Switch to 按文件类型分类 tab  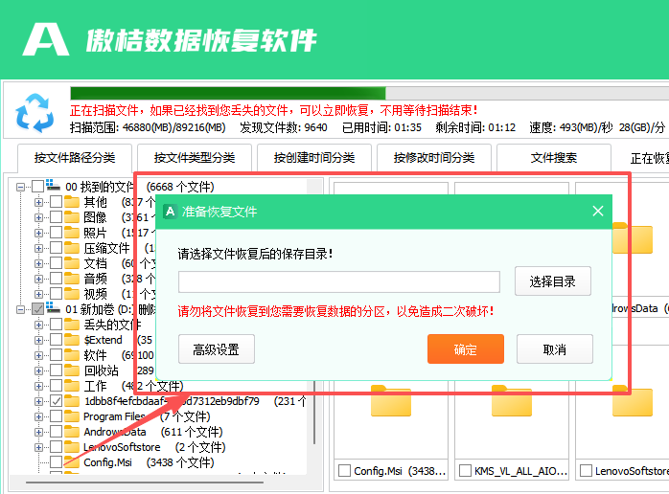click(x=195, y=158)
